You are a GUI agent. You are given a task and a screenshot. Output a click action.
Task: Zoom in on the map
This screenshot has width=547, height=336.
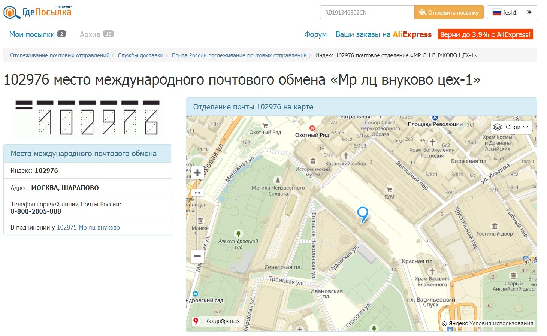click(197, 173)
